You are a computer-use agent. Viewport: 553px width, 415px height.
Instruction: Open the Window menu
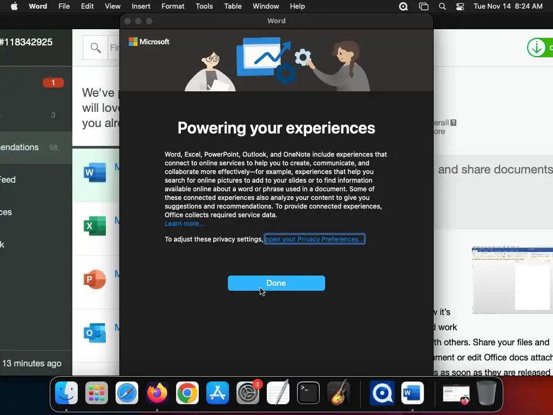pyautogui.click(x=266, y=6)
